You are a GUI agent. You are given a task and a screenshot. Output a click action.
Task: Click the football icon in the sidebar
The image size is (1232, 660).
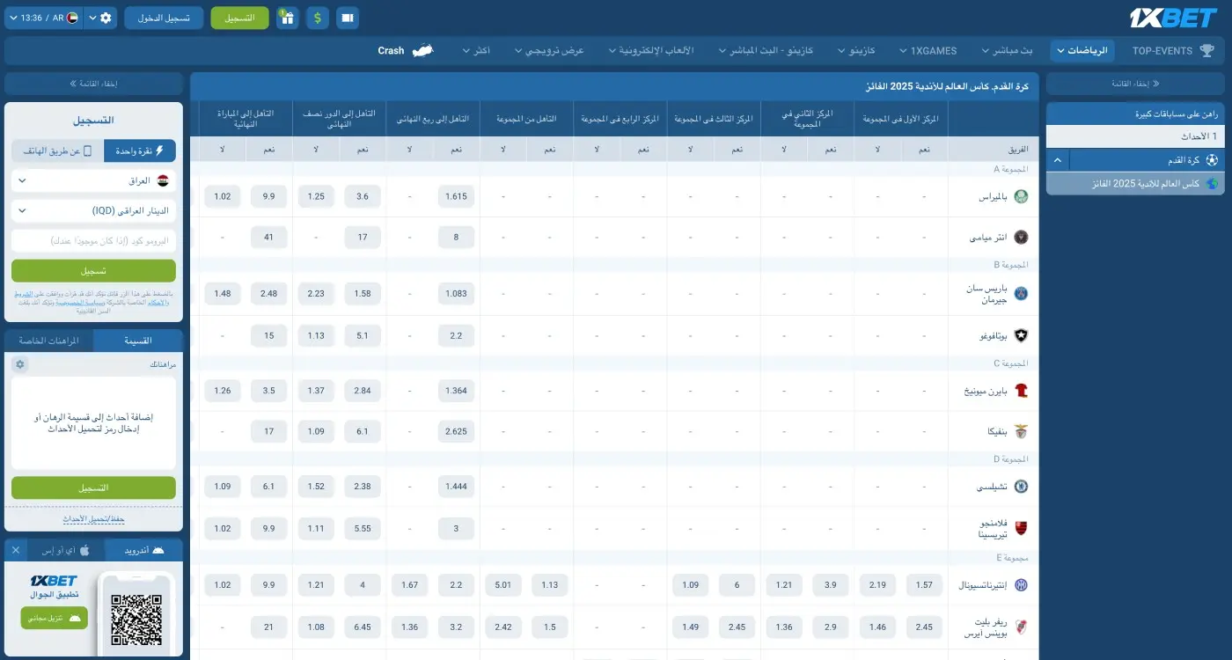pos(1213,161)
